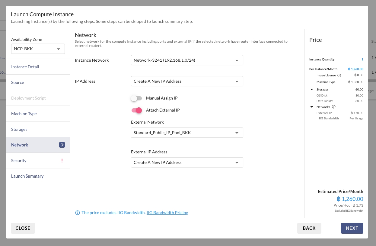Viewport: 376px width, 246px height.
Task: Click the Security warning exclamation icon
Action: [x=62, y=161]
